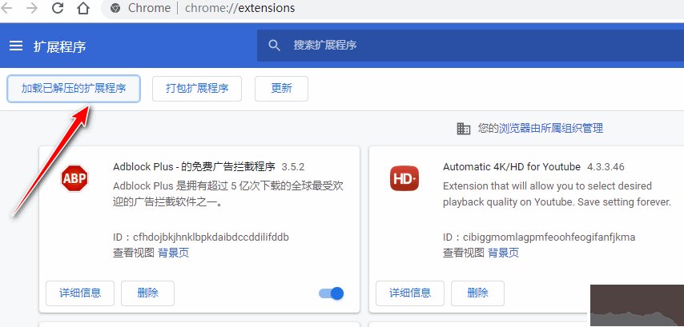Click the Chrome icon in address bar
Screen dimensions: 684x327
115,8
